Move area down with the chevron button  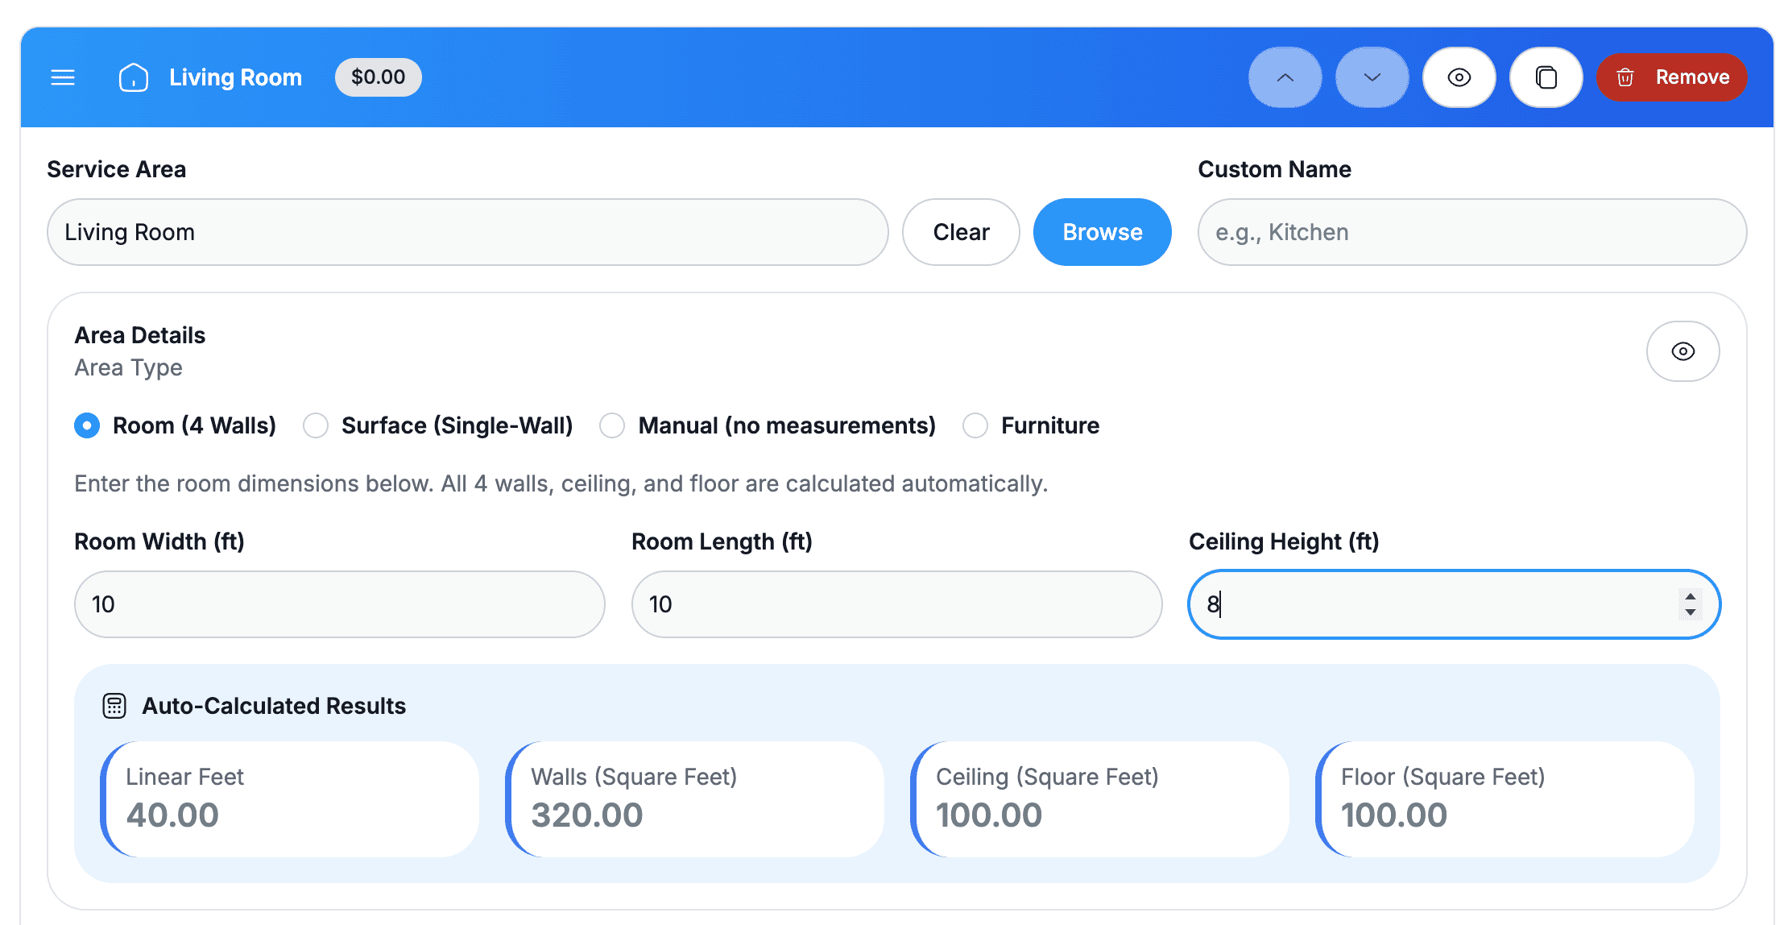pos(1372,77)
